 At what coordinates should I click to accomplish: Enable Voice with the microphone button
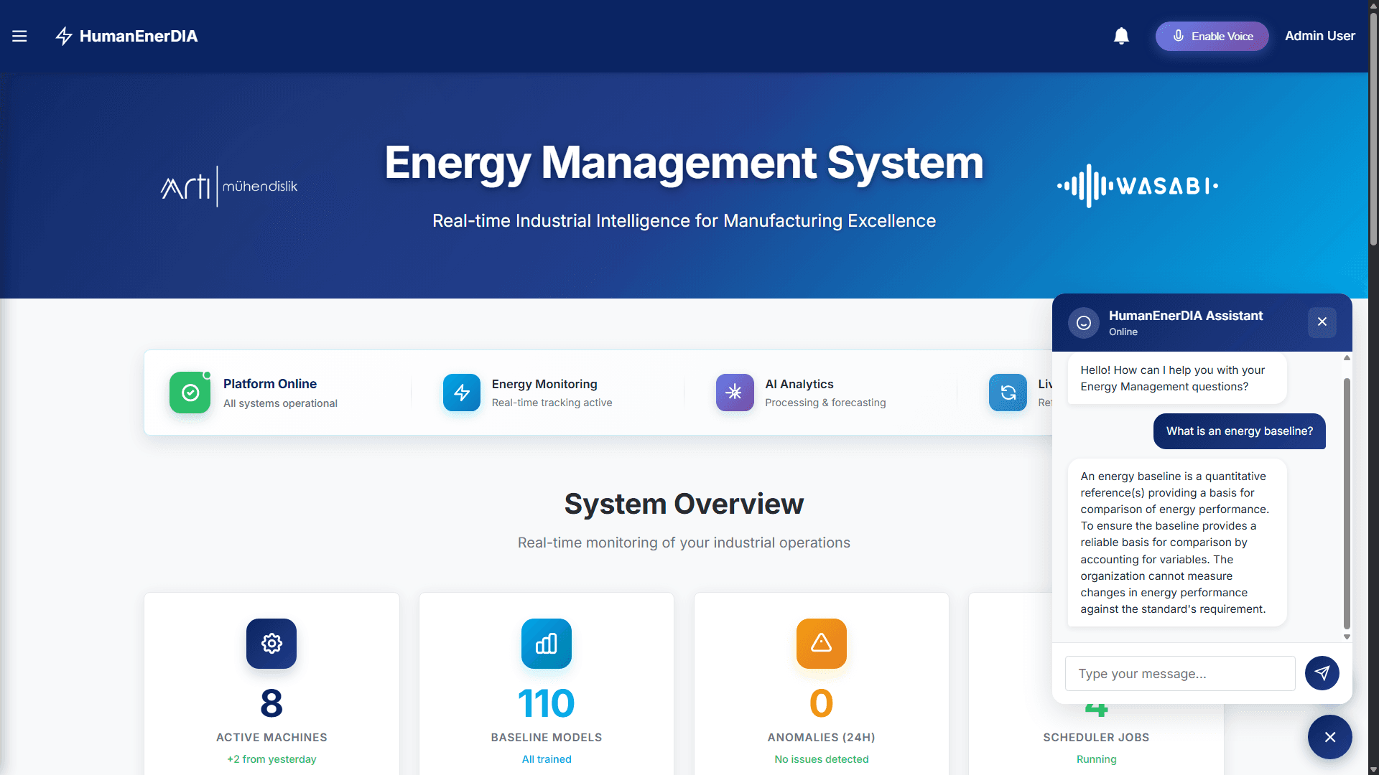click(1211, 36)
